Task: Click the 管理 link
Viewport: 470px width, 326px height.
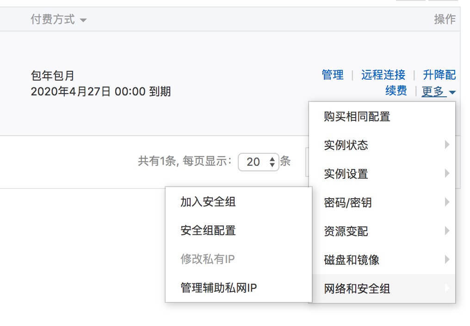Action: [x=333, y=75]
